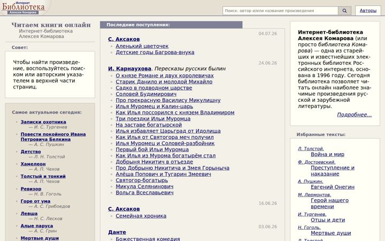Open Добрыня Никитич в отъезде

154,162
